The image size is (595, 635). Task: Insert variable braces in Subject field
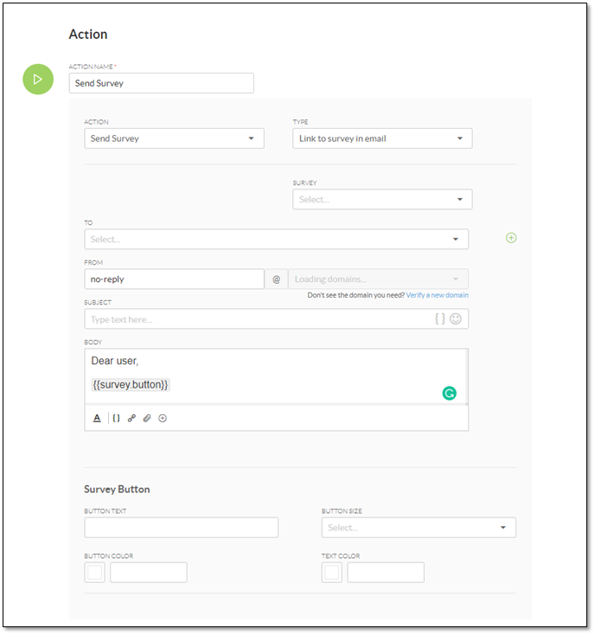point(439,318)
